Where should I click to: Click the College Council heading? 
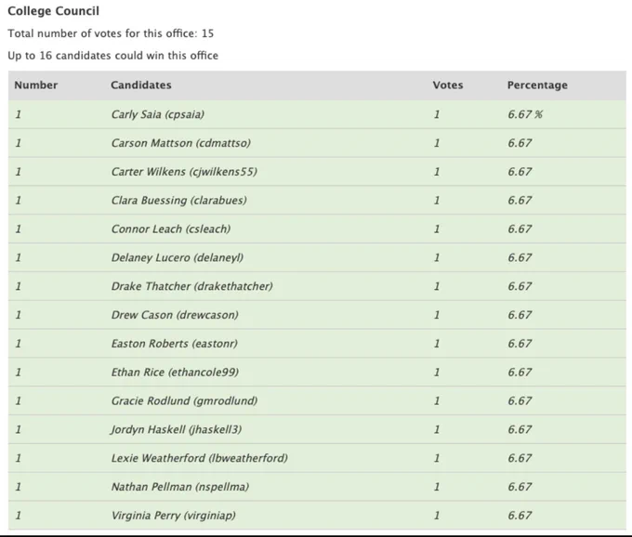tap(53, 11)
